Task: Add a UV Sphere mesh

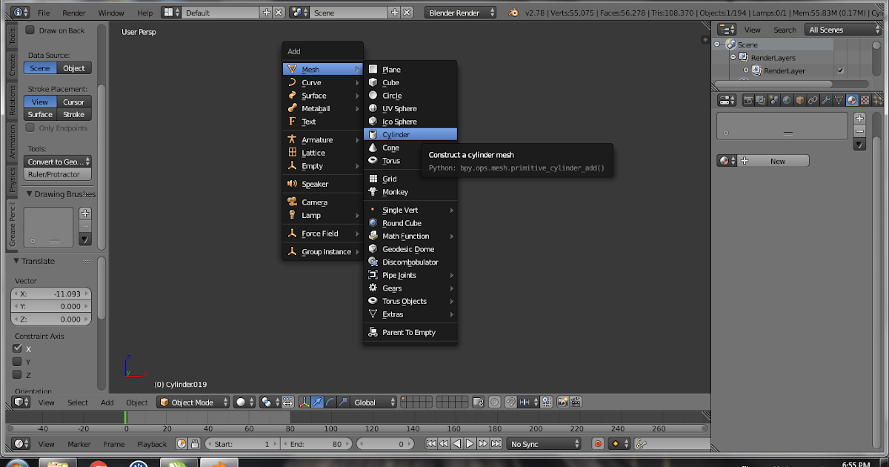Action: 410,108
